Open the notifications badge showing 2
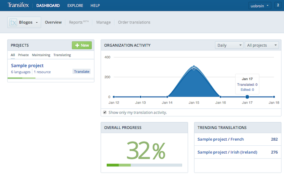Image resolution: width=284 pixels, height=176 pixels. 278,5
